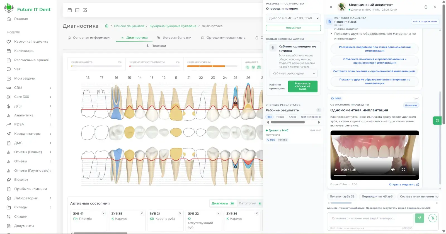Image resolution: width=446 pixels, height=234 pixels.
Task: Open the Кабинет ортопедия dropdown
Action: [x=293, y=74]
